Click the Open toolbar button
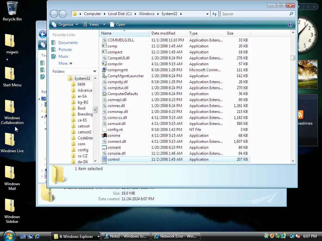Image resolution: width=322 pixels, height=241 pixels. tap(118, 24)
